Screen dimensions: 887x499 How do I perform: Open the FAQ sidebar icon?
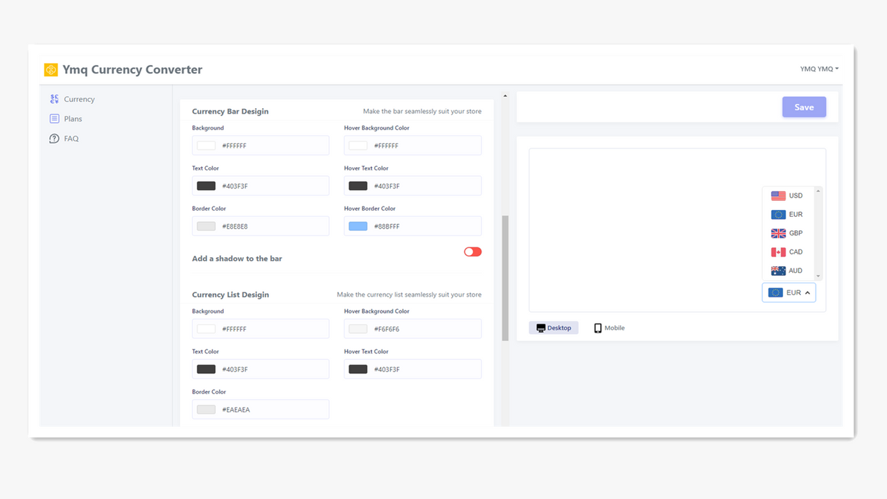point(54,139)
